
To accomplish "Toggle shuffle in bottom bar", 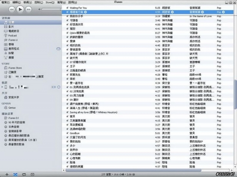I will coord(15,174).
